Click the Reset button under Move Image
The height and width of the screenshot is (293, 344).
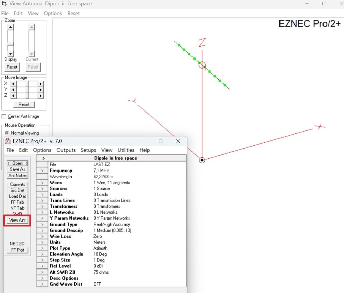tap(24, 104)
